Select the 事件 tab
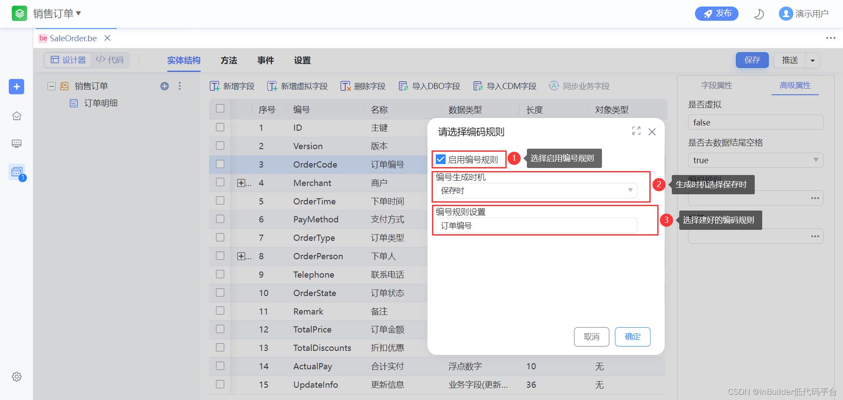The image size is (843, 400). tap(266, 61)
